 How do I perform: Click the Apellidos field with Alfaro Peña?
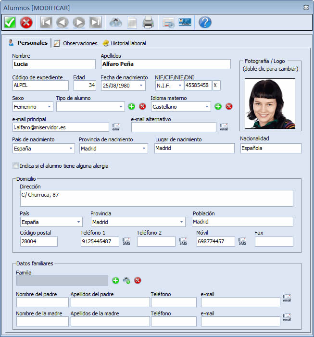pyautogui.click(x=166, y=64)
